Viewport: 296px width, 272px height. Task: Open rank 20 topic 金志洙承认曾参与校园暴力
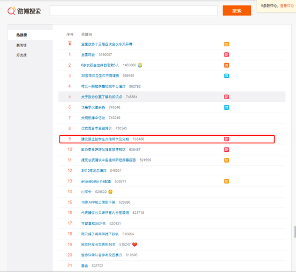(x=102, y=255)
